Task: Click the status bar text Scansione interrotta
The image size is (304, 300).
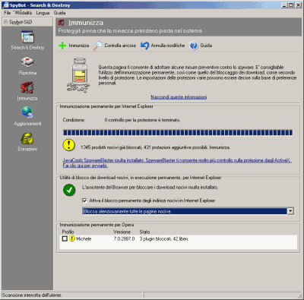Action: point(32,295)
